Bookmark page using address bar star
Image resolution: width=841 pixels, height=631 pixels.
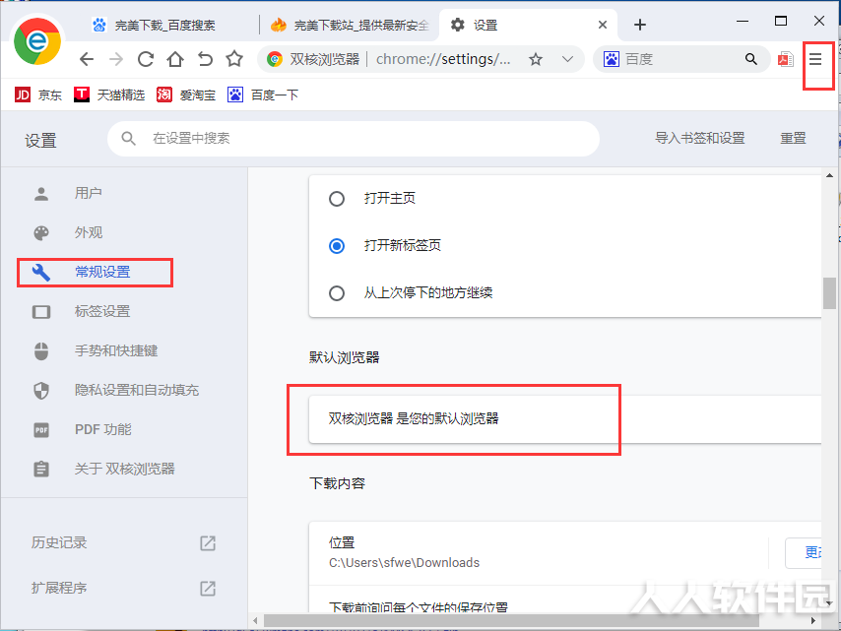point(536,59)
